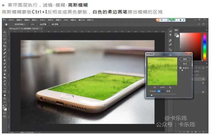Viewport: 211px width, 135px height.
Task: Switch to the open document tab
Action: [x=22, y=28]
